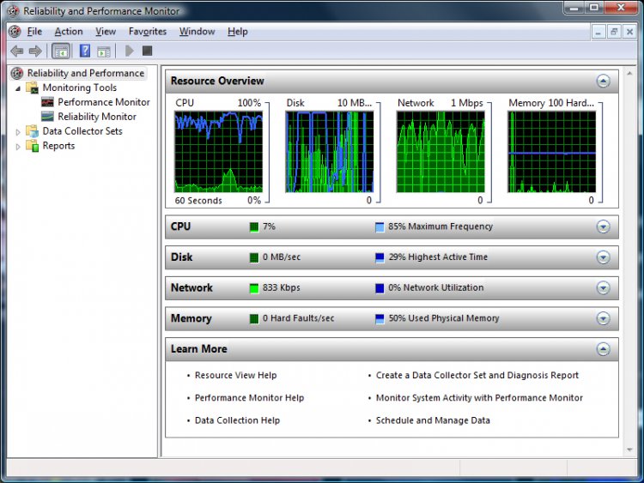Click the blue Maximum Frequency indicator square

pyautogui.click(x=380, y=227)
